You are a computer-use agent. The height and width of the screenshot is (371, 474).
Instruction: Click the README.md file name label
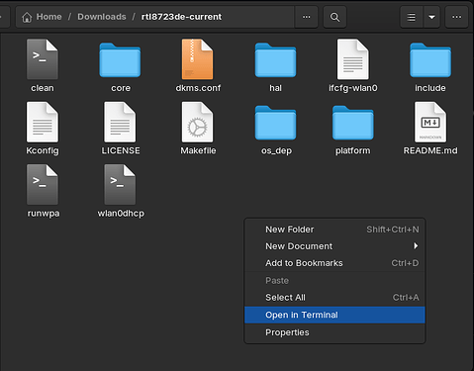tap(430, 150)
